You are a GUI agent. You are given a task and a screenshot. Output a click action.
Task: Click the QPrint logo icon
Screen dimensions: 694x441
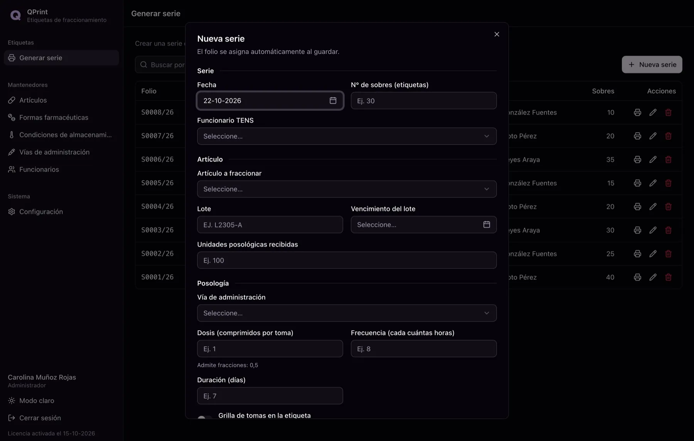pyautogui.click(x=15, y=15)
